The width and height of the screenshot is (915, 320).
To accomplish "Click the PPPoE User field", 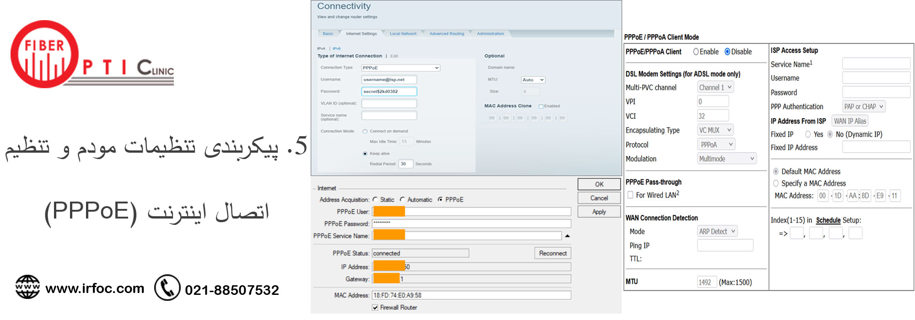I will (472, 212).
